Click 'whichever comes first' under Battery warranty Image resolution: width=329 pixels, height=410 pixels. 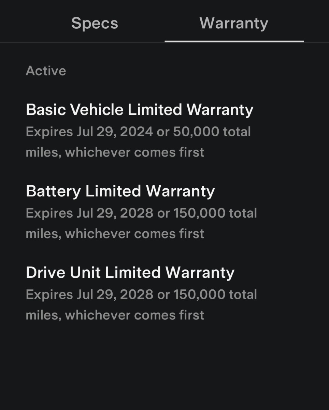click(x=134, y=234)
